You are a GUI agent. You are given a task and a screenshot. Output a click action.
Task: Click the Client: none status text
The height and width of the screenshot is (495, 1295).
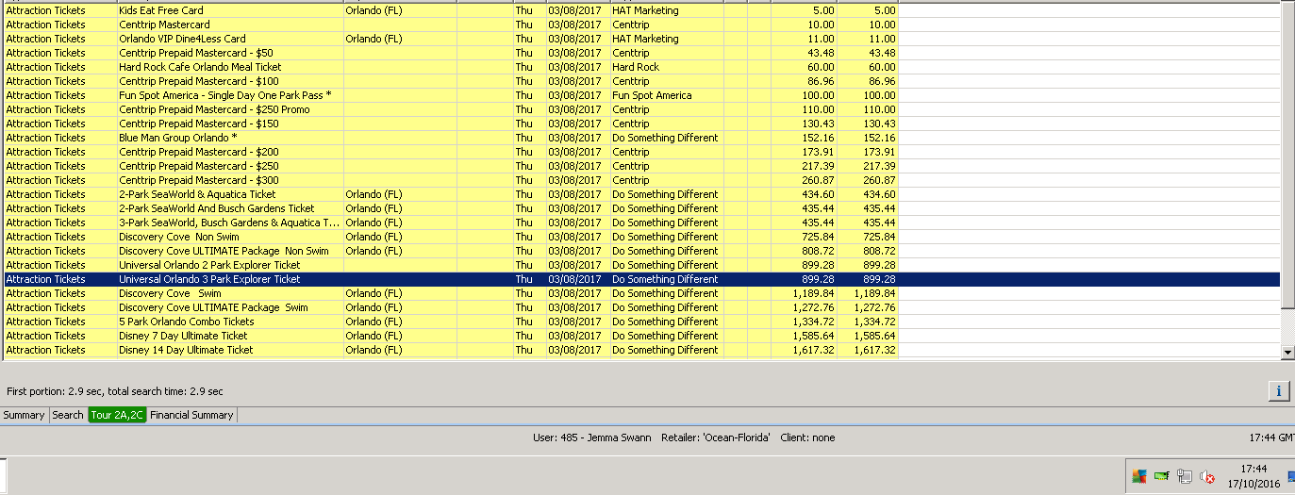[x=807, y=437]
